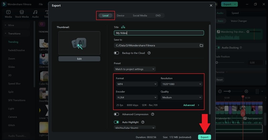The width and height of the screenshot is (268, 140).
Task: Select the Split transitions category
Action: tap(11, 92)
